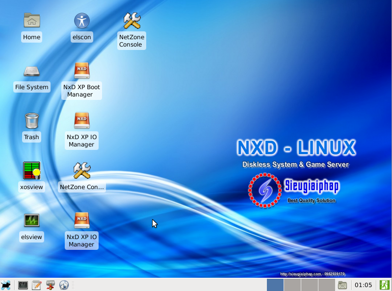392x291 pixels.
Task: Open the Trash bin icon
Action: coord(32,121)
